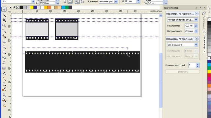Apply layout to current page only icon
The image size is (211, 118).
tap(82, 1)
